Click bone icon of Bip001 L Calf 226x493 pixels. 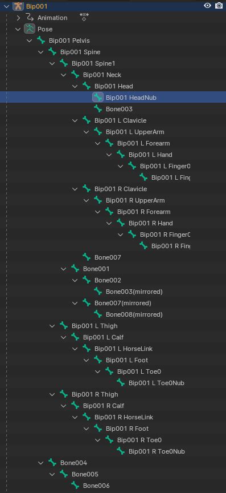pos(75,337)
